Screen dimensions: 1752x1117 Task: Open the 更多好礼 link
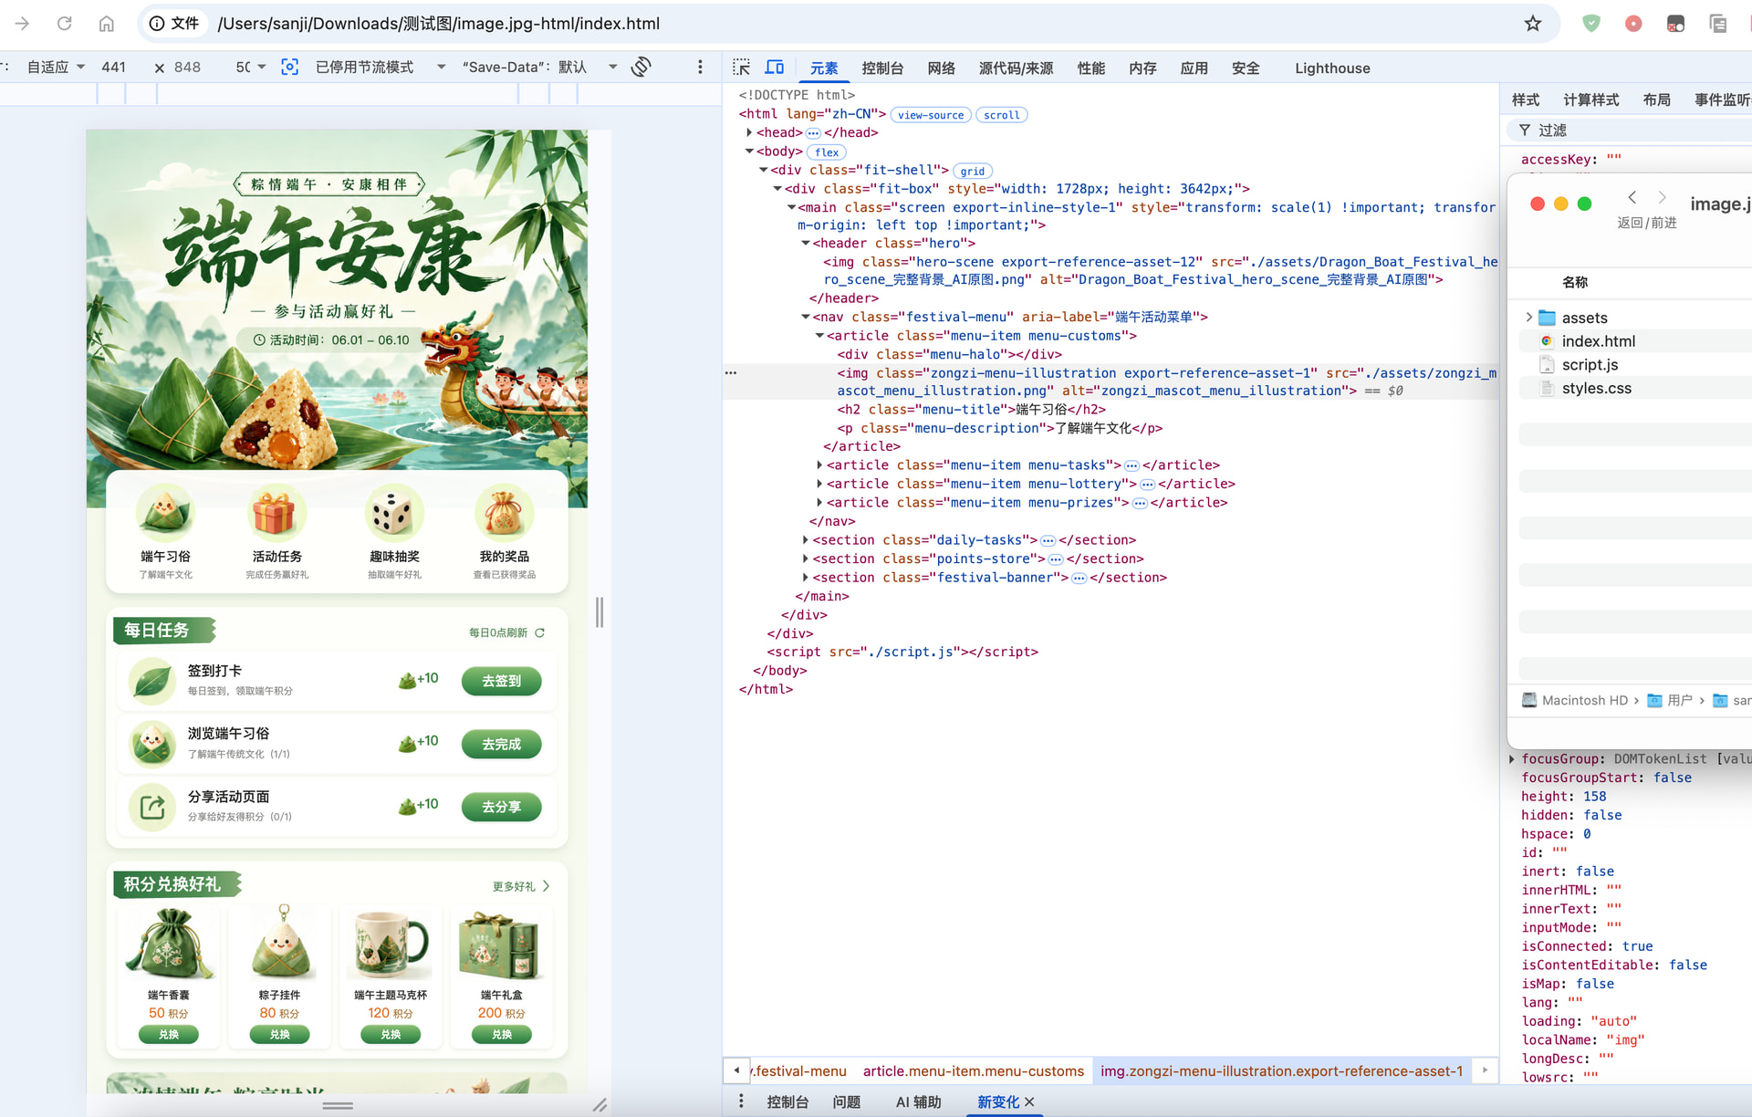click(x=521, y=886)
